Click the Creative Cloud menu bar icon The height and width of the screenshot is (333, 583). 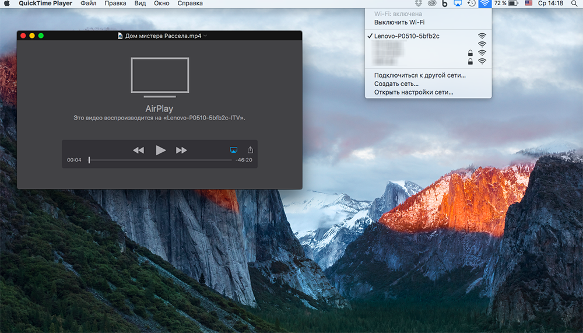click(x=431, y=3)
